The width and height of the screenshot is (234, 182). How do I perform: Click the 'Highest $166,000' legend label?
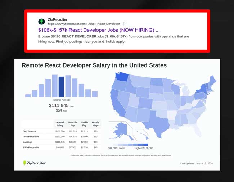pos(144,148)
